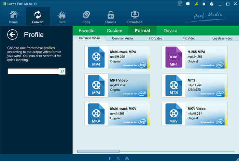Image resolution: width=239 pixels, height=161 pixels.
Task: Click the key registration icon
Action: (x=196, y=4)
